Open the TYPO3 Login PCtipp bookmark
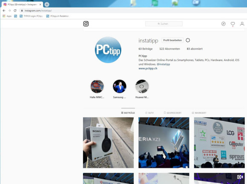Image resolution: width=247 pixels, height=184 pixels. 31,16
